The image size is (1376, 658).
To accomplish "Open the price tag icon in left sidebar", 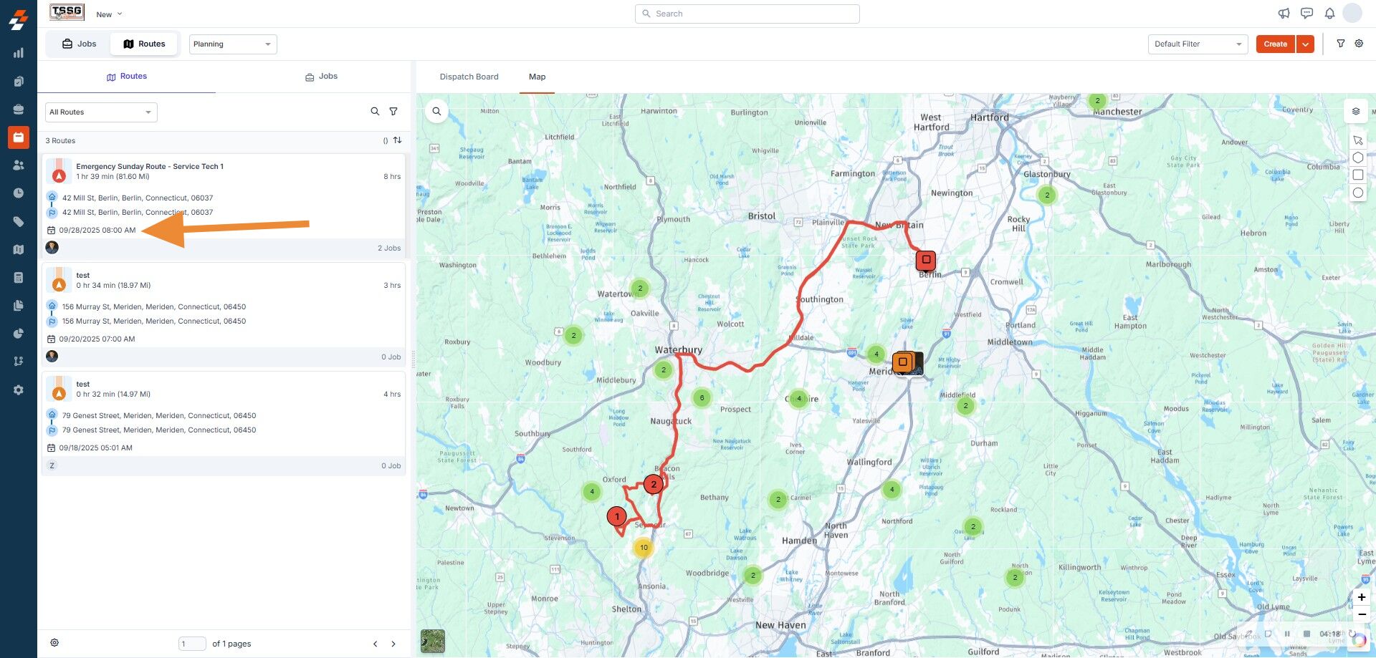I will [x=19, y=221].
